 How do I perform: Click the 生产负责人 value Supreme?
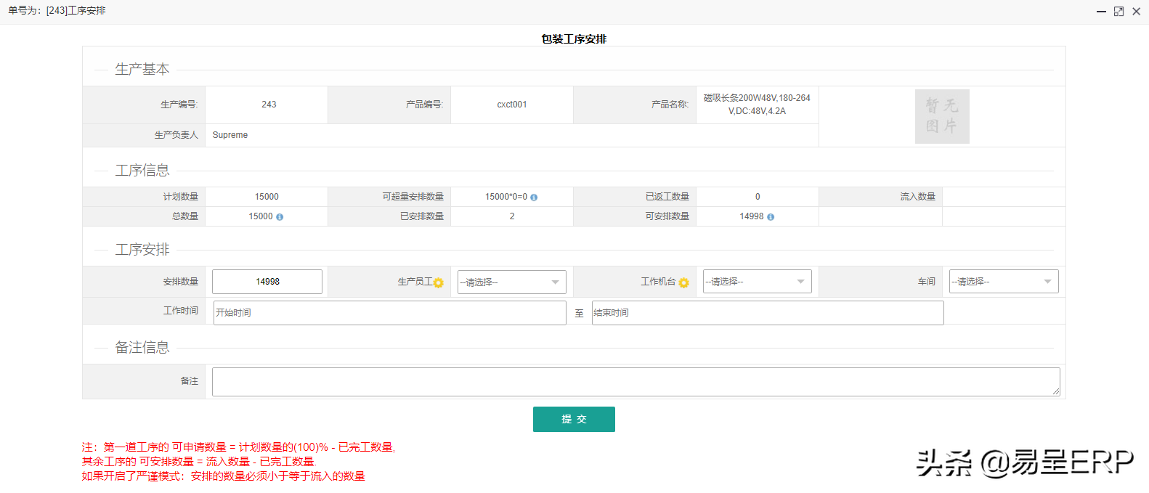click(230, 135)
